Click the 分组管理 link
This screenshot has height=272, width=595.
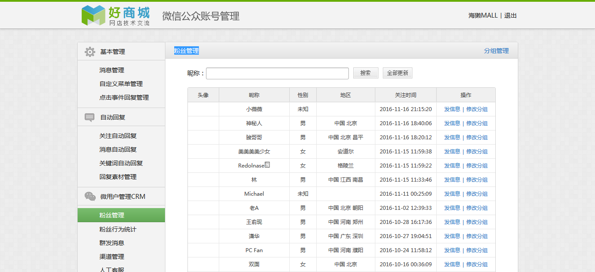[496, 51]
